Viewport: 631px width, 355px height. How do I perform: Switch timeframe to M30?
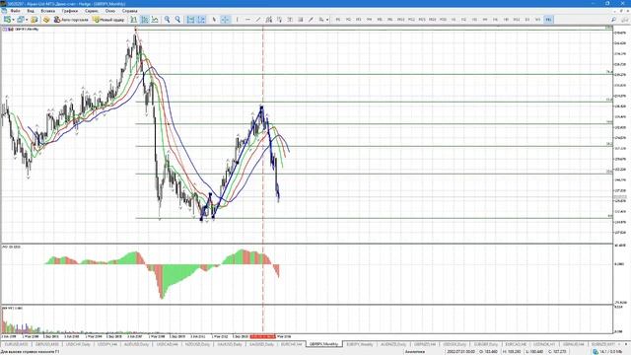443,20
